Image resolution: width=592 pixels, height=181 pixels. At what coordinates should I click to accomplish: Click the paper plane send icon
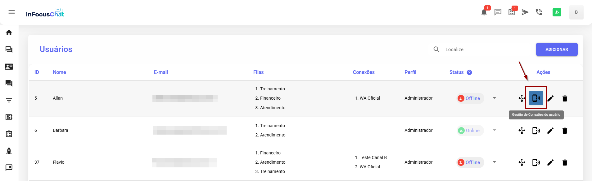pyautogui.click(x=525, y=12)
